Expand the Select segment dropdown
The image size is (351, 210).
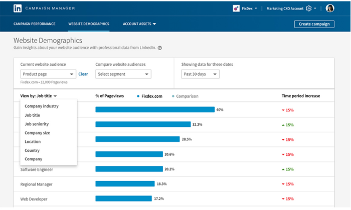click(123, 74)
